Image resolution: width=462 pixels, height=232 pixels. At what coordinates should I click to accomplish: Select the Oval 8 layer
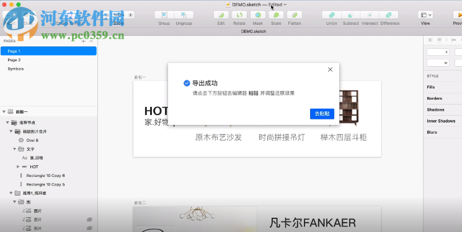pos(32,140)
